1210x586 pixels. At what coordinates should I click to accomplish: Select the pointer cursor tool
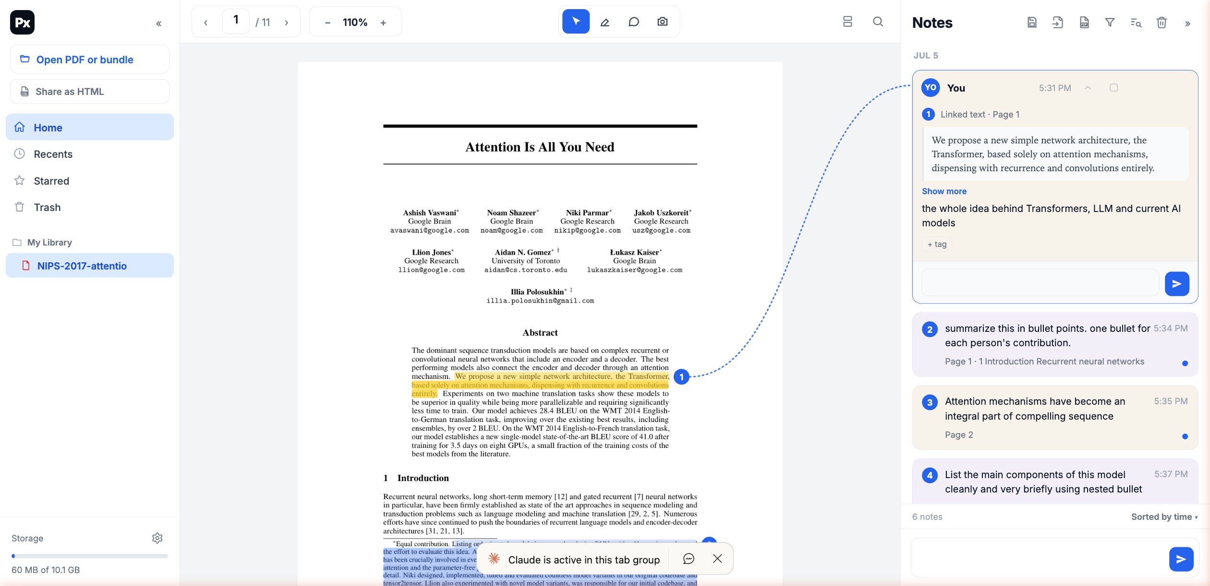tap(576, 22)
